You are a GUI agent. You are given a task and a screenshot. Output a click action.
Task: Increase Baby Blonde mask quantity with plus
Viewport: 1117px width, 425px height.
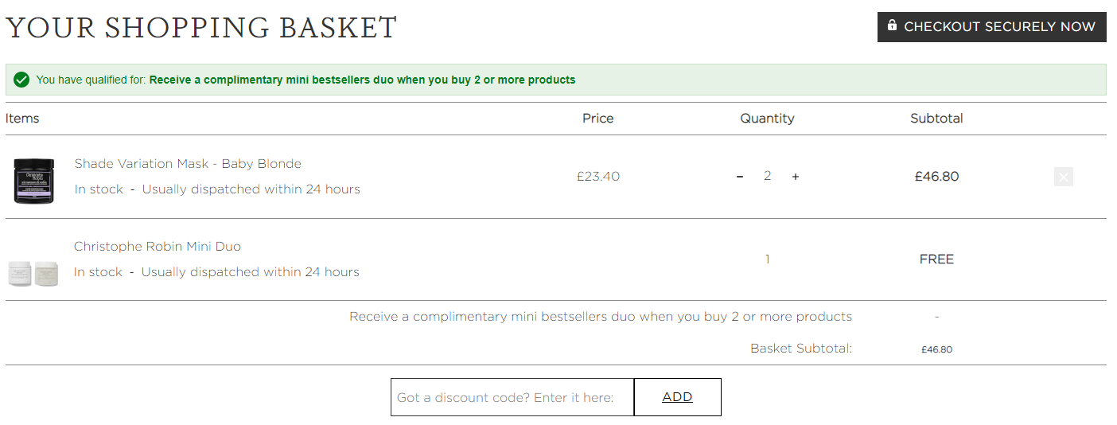pos(795,177)
